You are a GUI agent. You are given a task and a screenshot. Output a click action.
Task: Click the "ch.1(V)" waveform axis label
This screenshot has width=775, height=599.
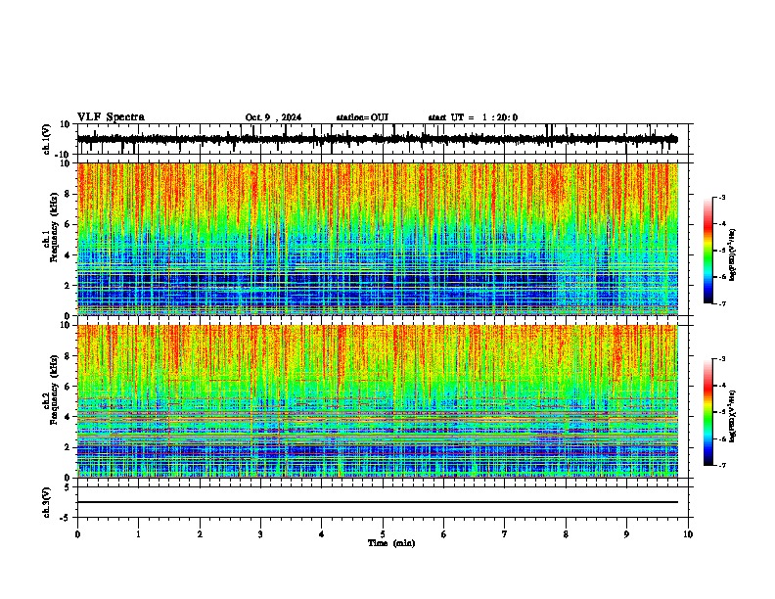point(47,139)
